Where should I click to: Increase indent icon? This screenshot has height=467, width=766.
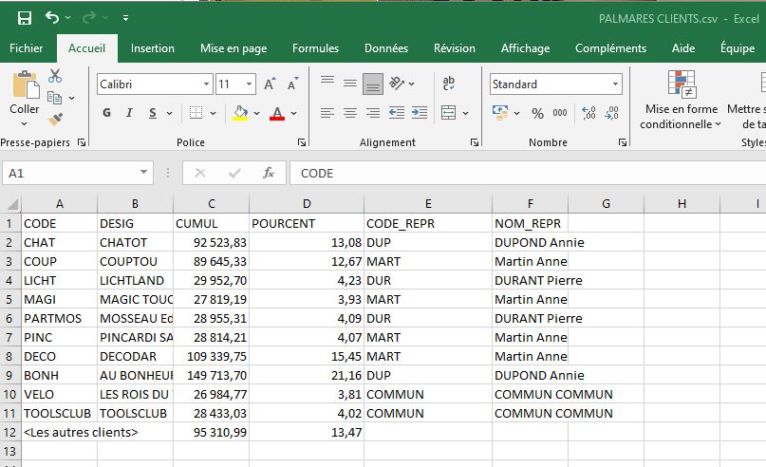coord(420,113)
